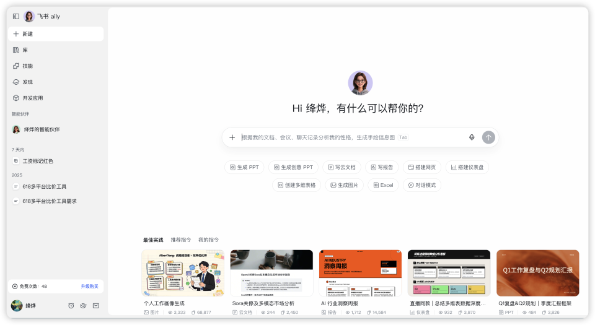595x325 pixels.
Task: Select the 搭建仪表盘 chip
Action: pyautogui.click(x=467, y=167)
